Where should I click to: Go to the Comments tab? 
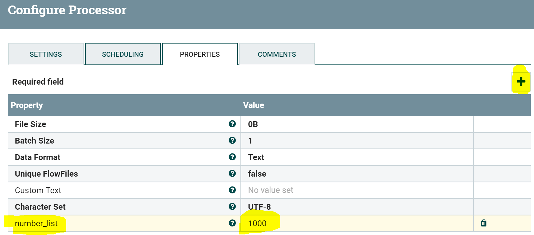(x=277, y=54)
